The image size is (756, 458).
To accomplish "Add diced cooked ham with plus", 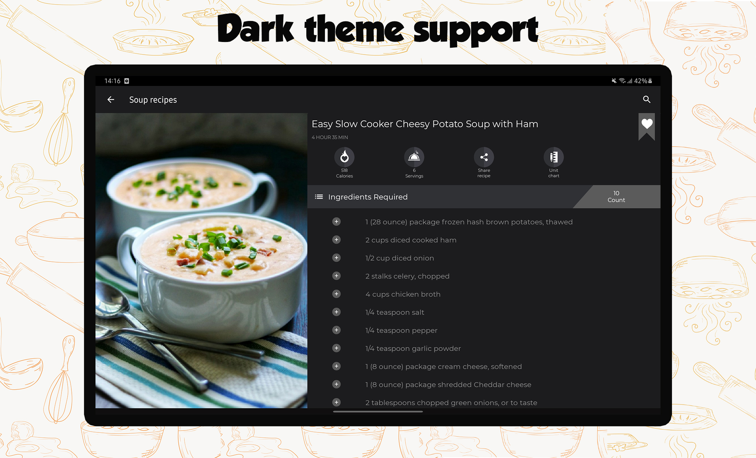I will [336, 240].
